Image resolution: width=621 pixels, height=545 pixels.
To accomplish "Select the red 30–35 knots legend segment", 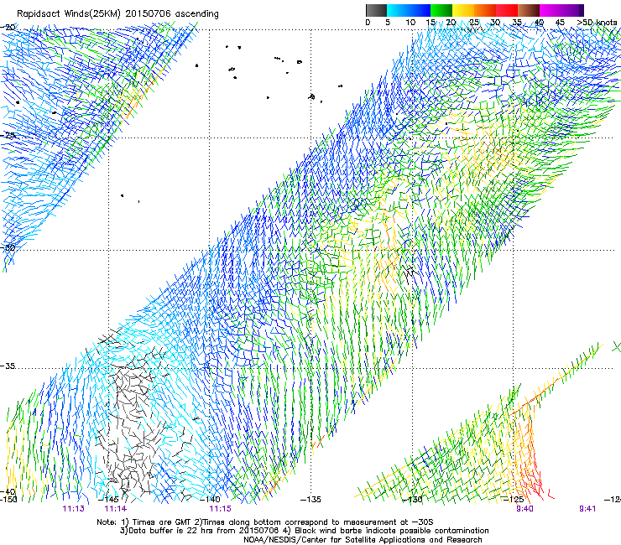I will point(507,10).
